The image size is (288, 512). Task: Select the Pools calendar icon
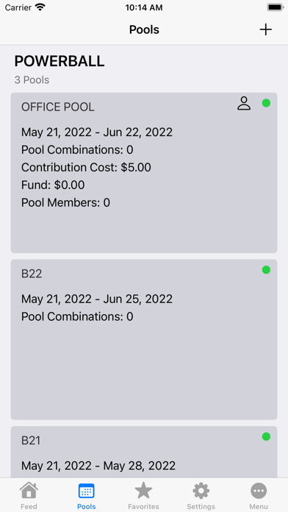(87, 491)
